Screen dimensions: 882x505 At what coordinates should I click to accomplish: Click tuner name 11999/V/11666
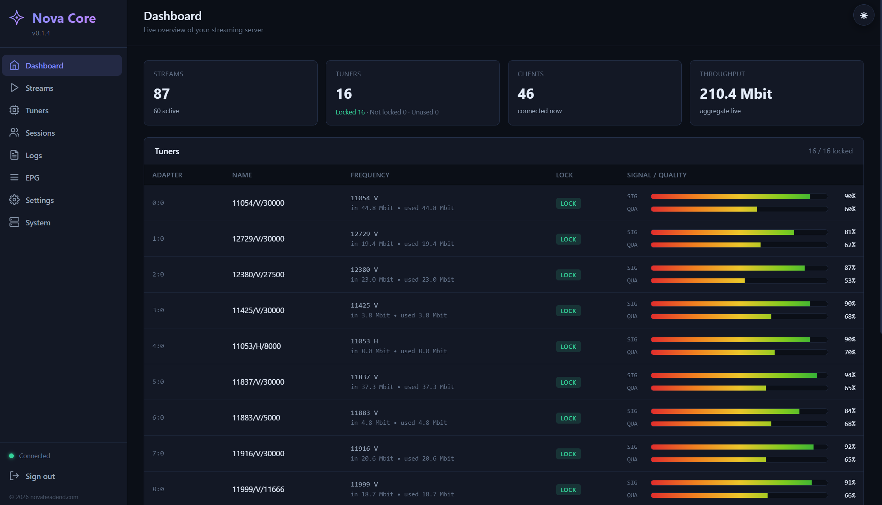258,489
